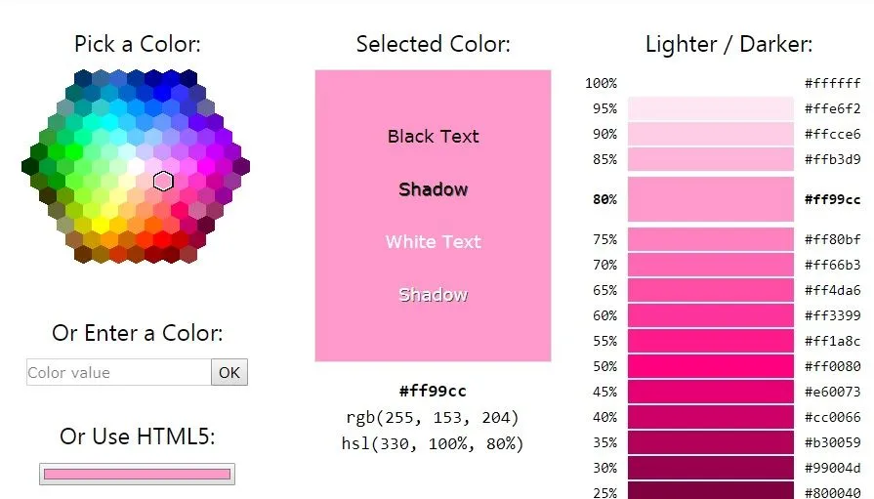This screenshot has height=499, width=874.
Task: Choose the 45% swatch #e60073
Action: (x=711, y=392)
